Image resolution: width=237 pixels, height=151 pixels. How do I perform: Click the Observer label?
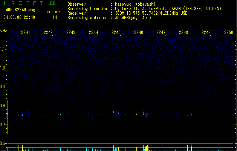pos(76,4)
